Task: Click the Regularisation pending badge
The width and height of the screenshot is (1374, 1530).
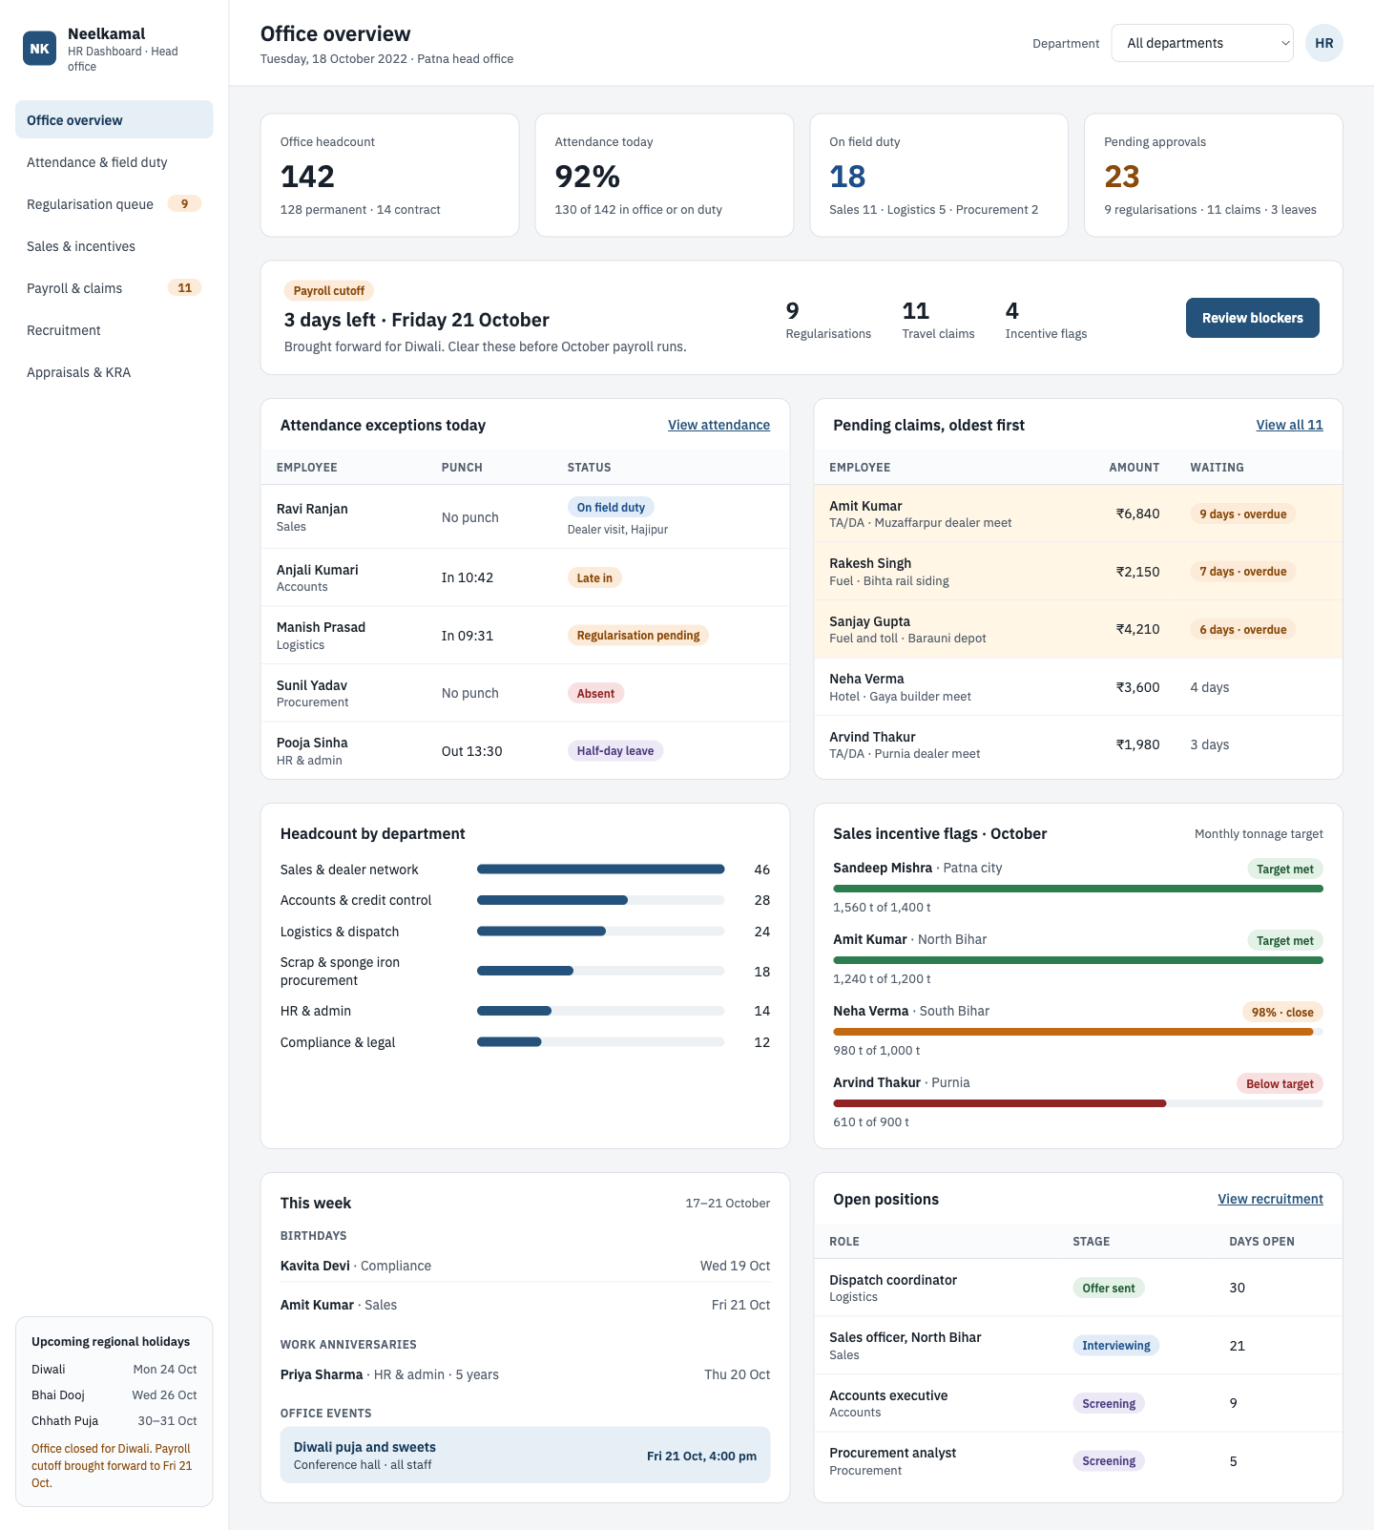Action: pyautogui.click(x=638, y=636)
